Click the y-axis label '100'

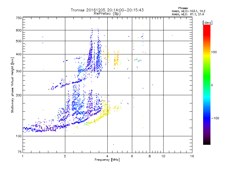click(19, 136)
